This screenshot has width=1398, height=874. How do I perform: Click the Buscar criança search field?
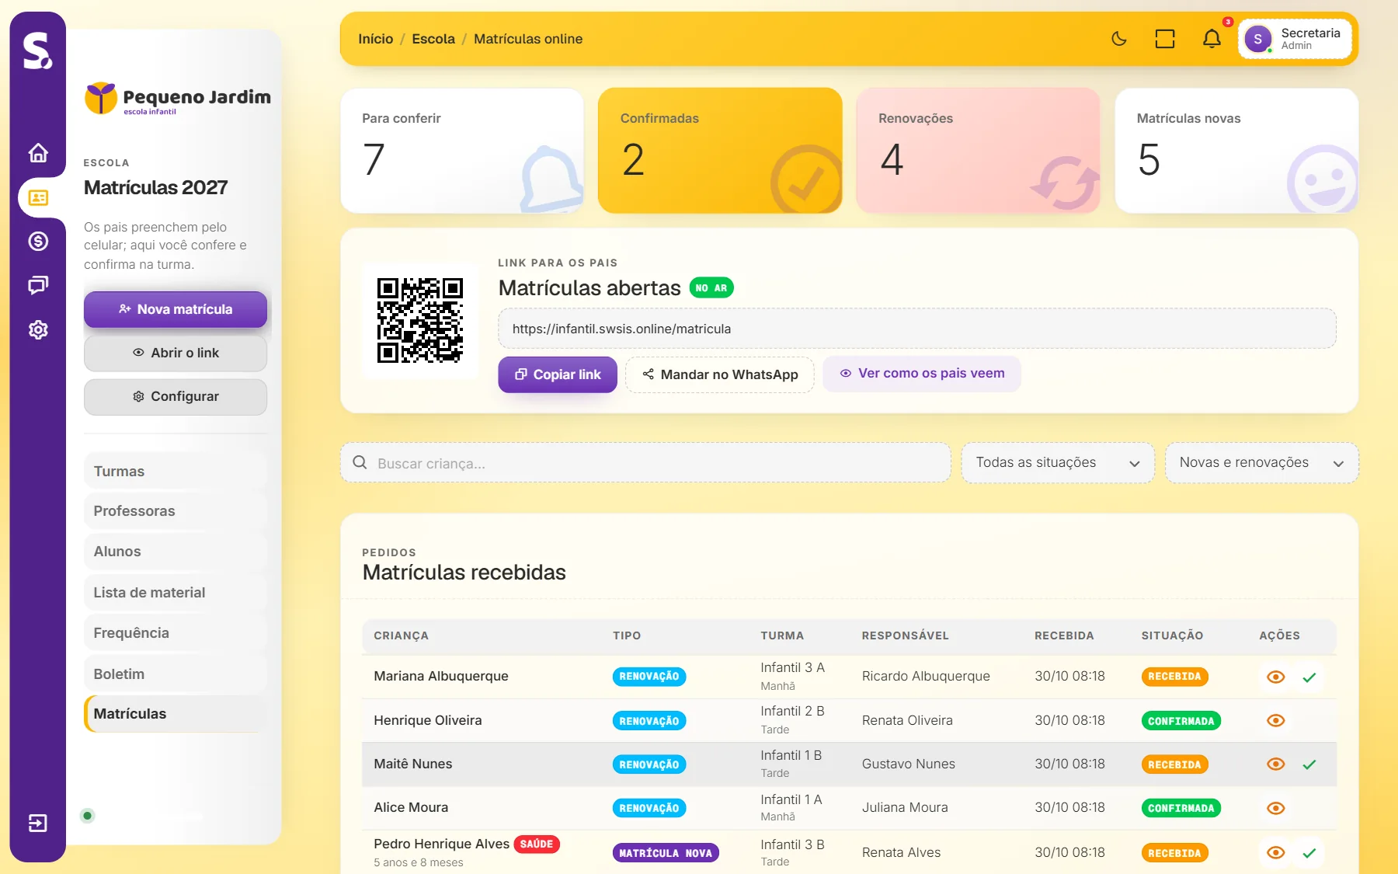[645, 463]
